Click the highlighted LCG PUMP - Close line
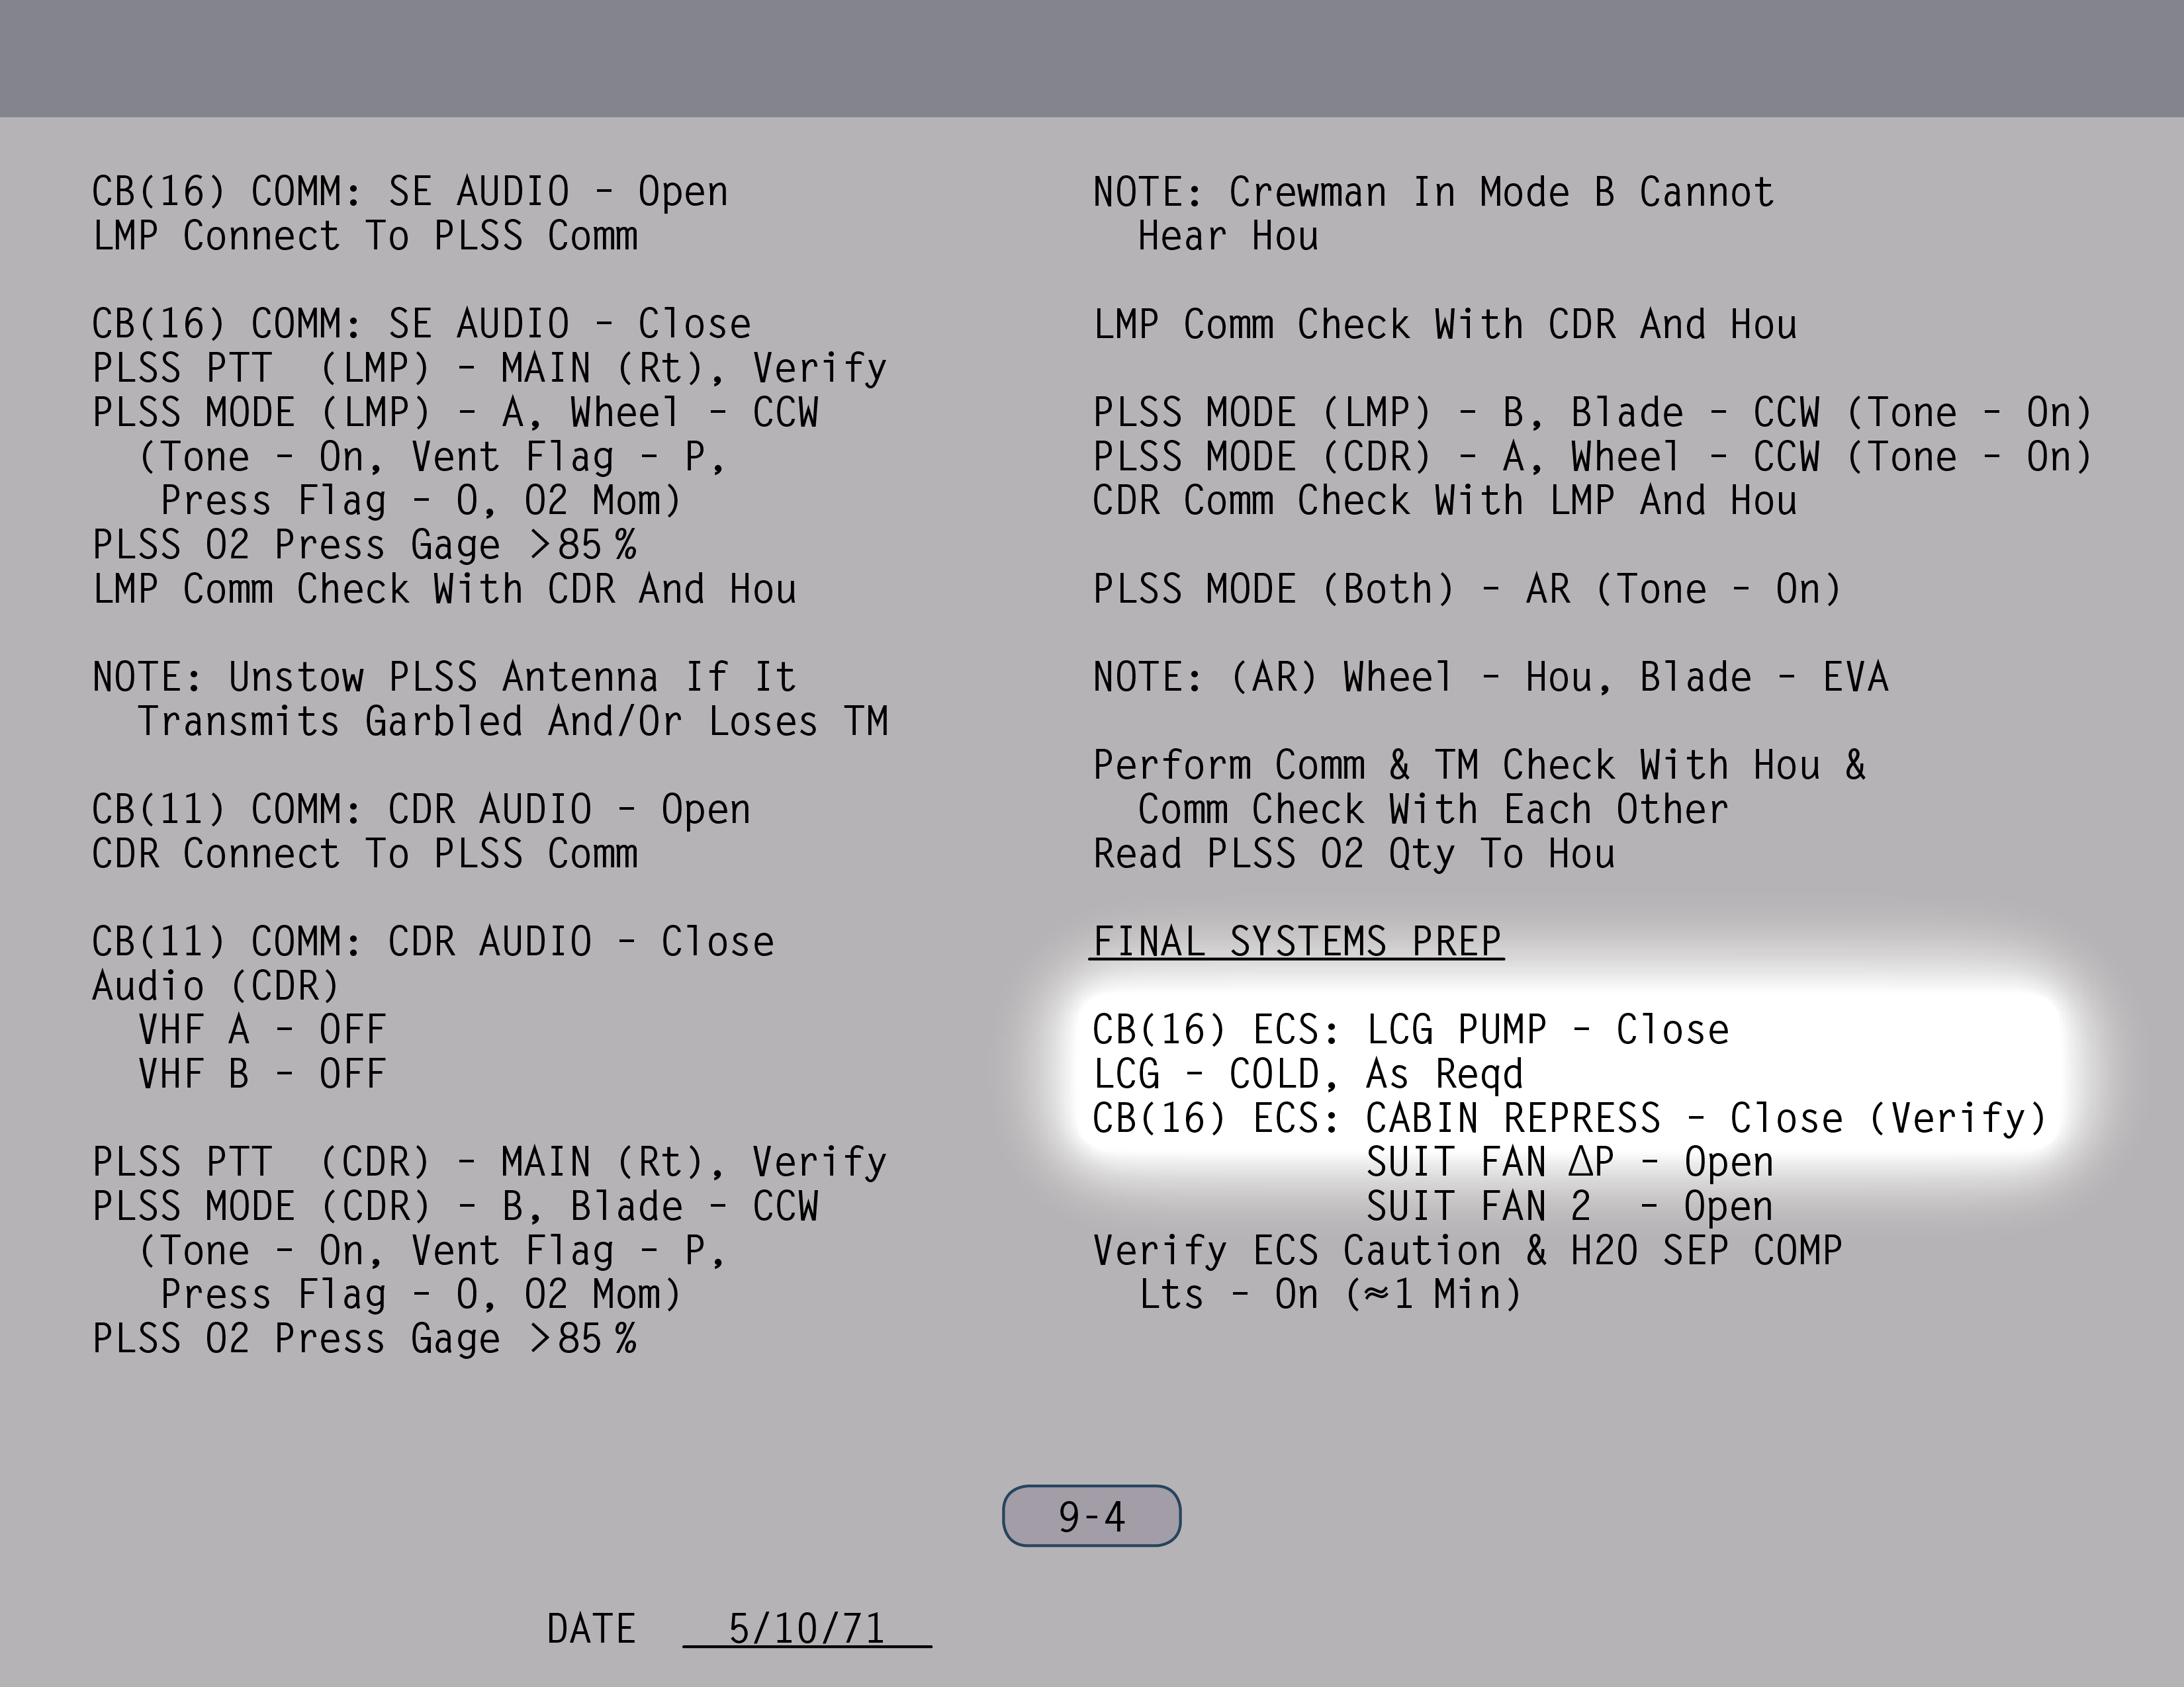Screen dimensions: 2184x1687 coord(1410,1029)
